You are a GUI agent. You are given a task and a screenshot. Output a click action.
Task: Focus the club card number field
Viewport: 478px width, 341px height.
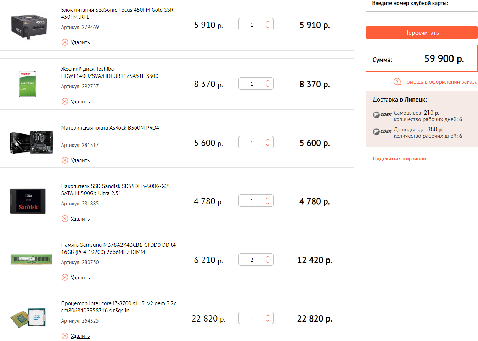point(422,17)
